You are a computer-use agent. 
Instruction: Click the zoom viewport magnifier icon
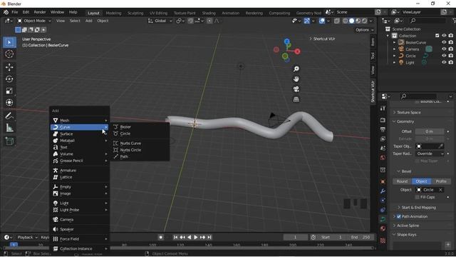coord(296,69)
